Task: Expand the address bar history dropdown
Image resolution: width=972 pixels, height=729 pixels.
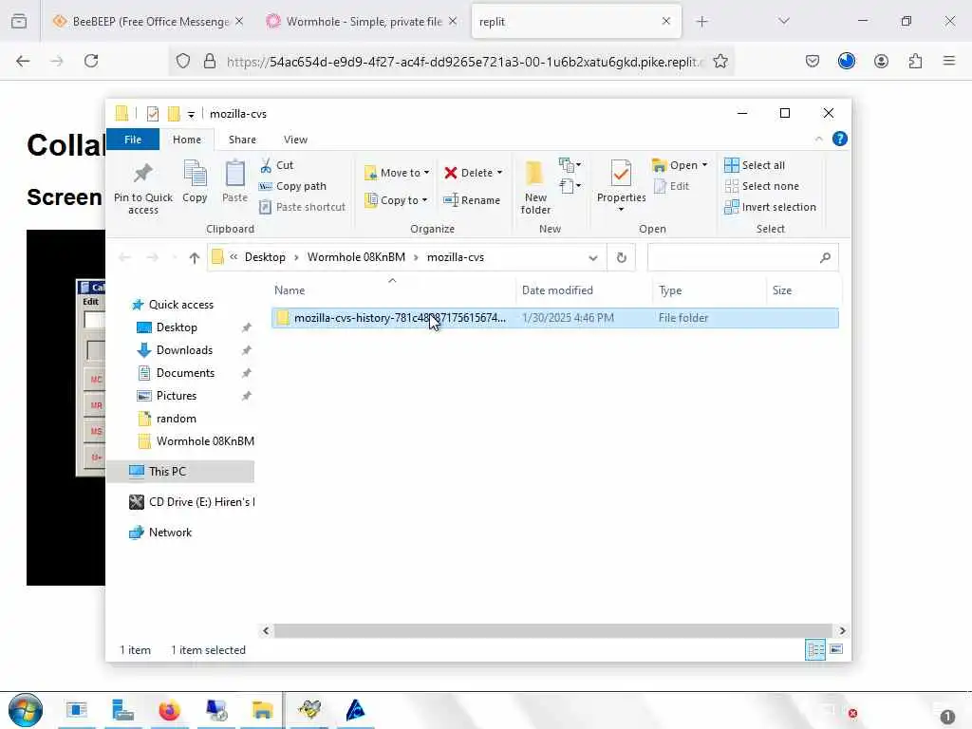Action: tap(593, 258)
